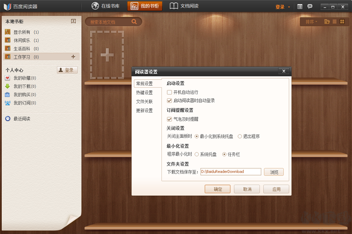The height and width of the screenshot is (234, 352).
Task: Select 系统托盘 minimize radio option
Action: point(197,154)
